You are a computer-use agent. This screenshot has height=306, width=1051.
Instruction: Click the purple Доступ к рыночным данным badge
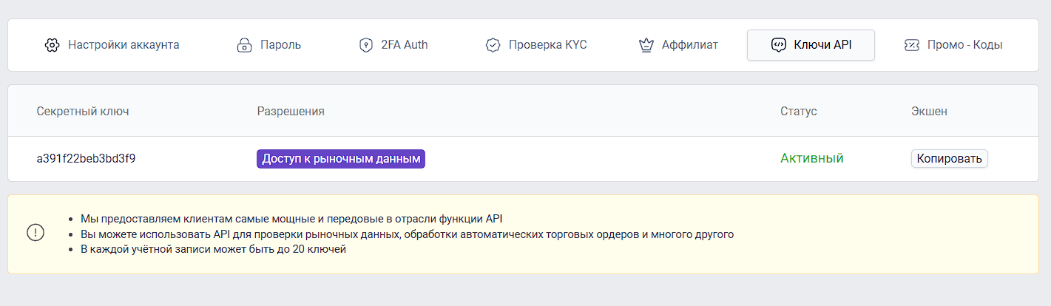point(341,159)
